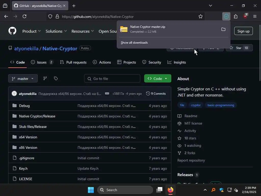Open the Native Cryptor/Release folder
261x196 pixels.
(37, 116)
